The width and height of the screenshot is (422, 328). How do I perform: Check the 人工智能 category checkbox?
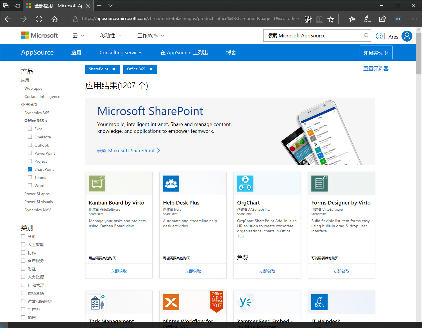coord(23,244)
